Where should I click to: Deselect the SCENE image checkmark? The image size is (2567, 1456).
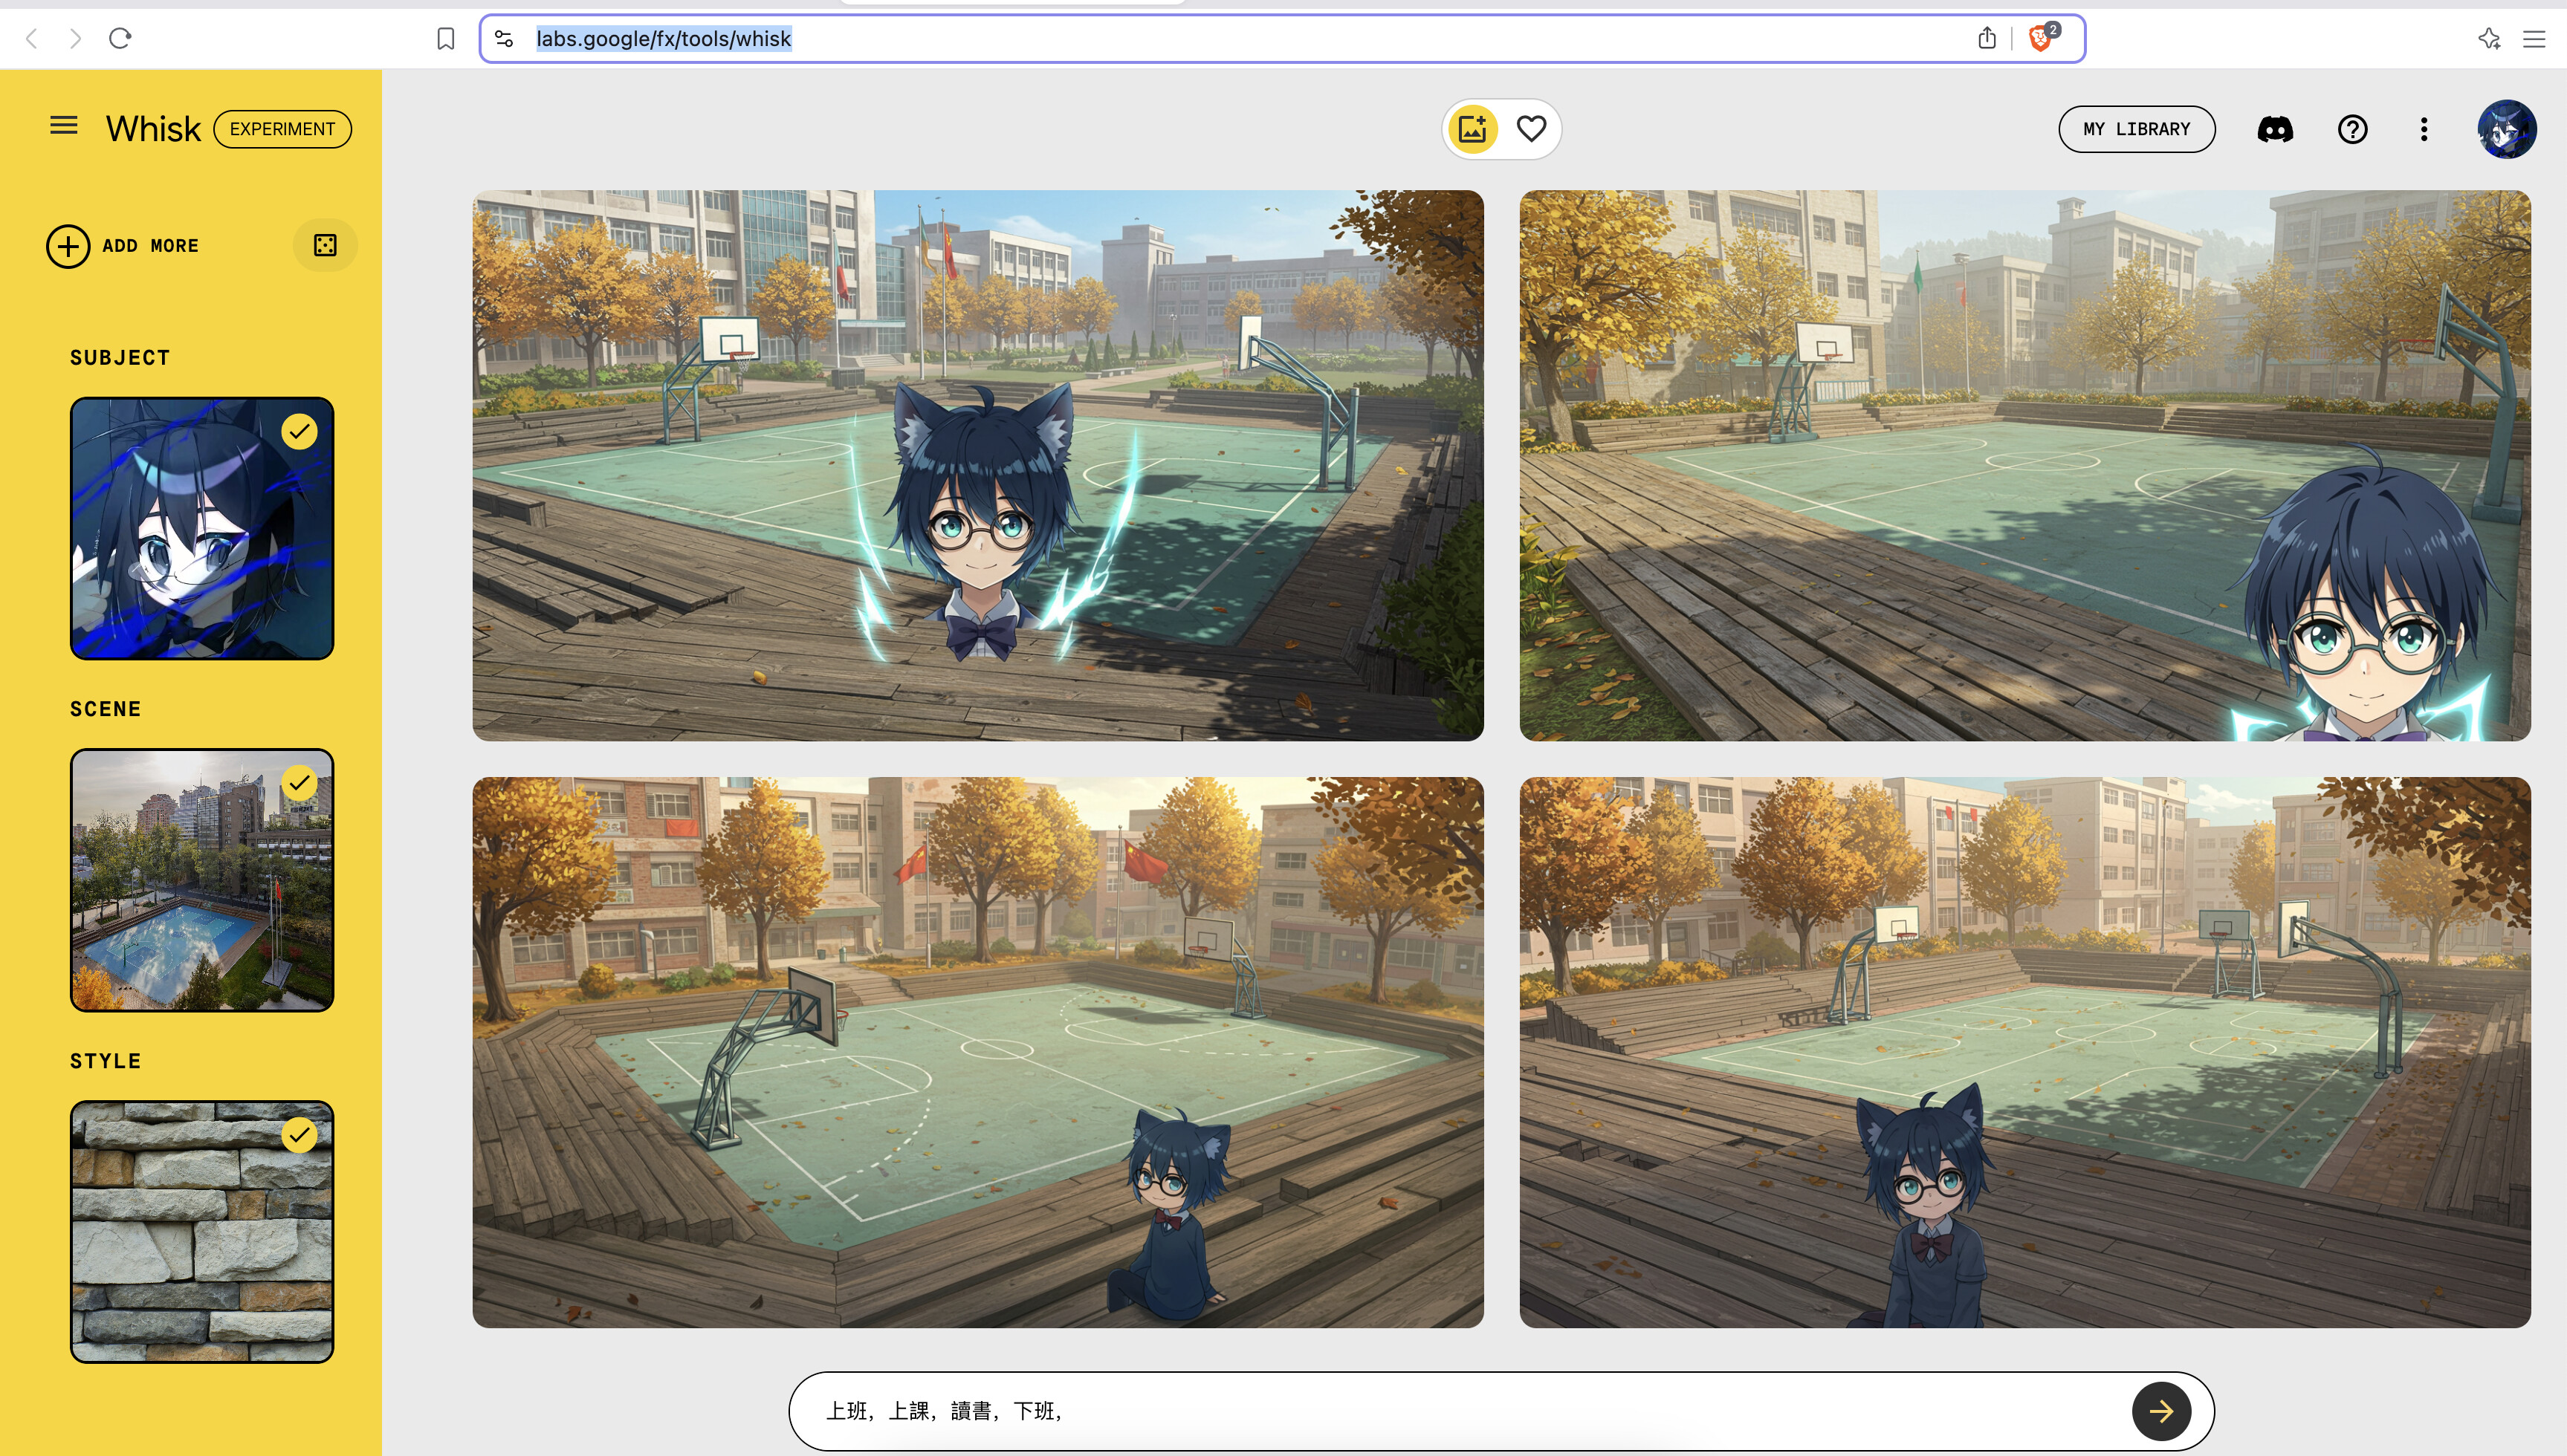pyautogui.click(x=299, y=783)
